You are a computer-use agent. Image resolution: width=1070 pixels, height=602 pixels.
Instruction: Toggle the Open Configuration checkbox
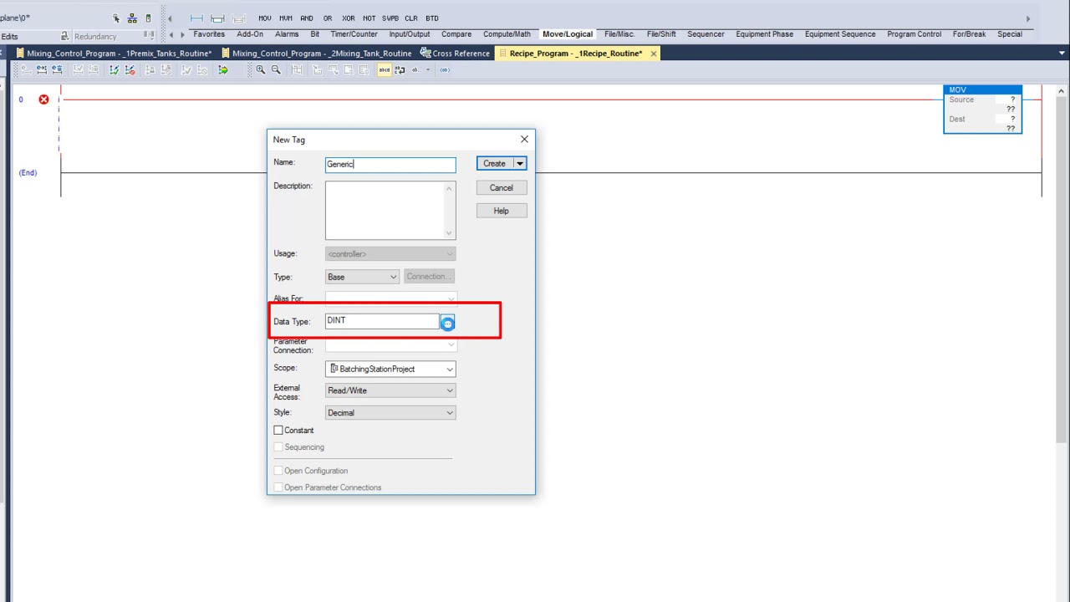pos(278,471)
